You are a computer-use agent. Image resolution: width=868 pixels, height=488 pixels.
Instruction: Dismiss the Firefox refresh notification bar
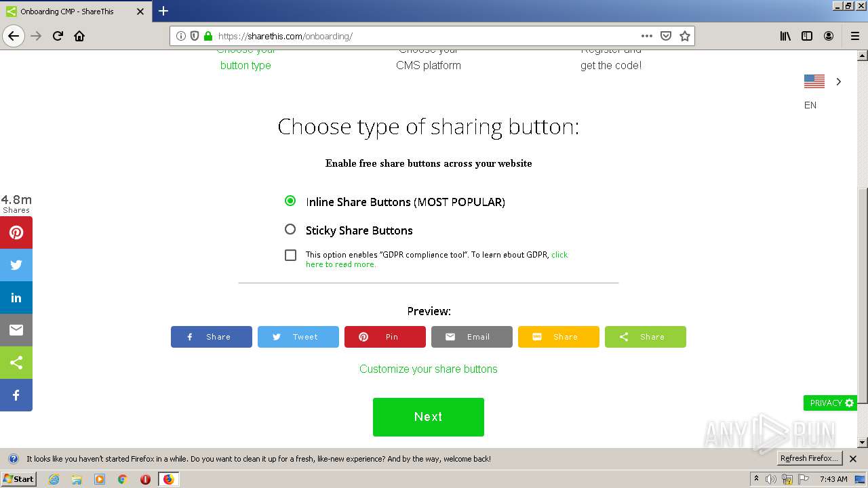(x=853, y=459)
